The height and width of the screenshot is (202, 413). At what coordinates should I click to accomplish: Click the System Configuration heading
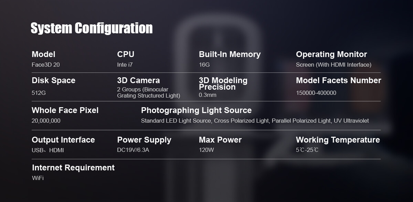coord(92,28)
